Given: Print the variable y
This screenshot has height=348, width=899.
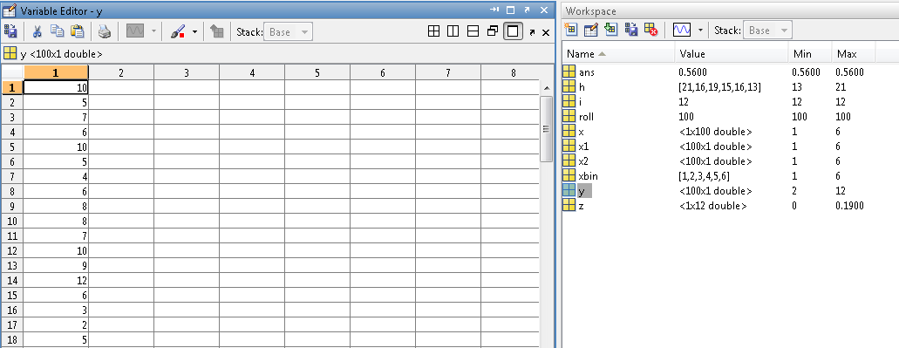Looking at the screenshot, I should [x=105, y=31].
